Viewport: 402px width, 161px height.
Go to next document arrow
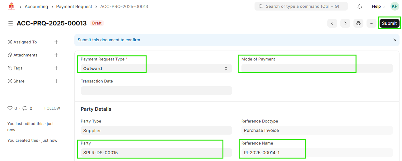(345, 23)
